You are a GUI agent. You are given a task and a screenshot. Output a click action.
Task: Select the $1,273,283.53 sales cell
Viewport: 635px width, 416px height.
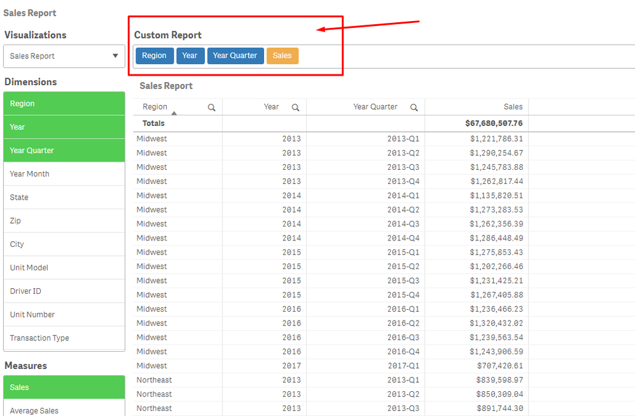coord(496,210)
